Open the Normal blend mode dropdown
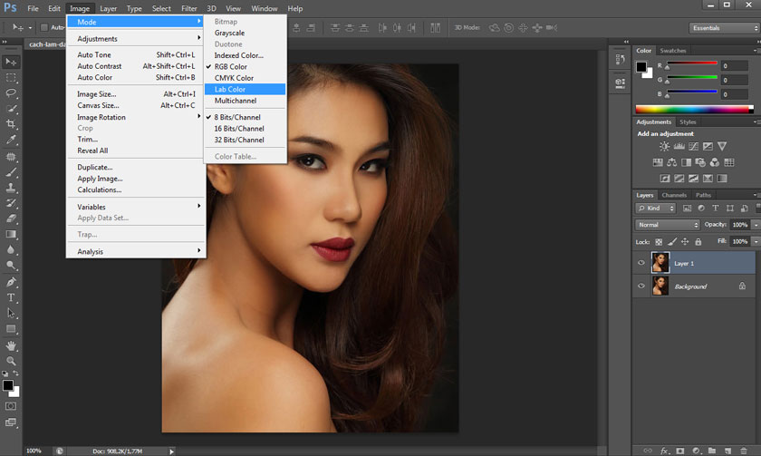Screen dimensions: 761x456 click(x=668, y=225)
